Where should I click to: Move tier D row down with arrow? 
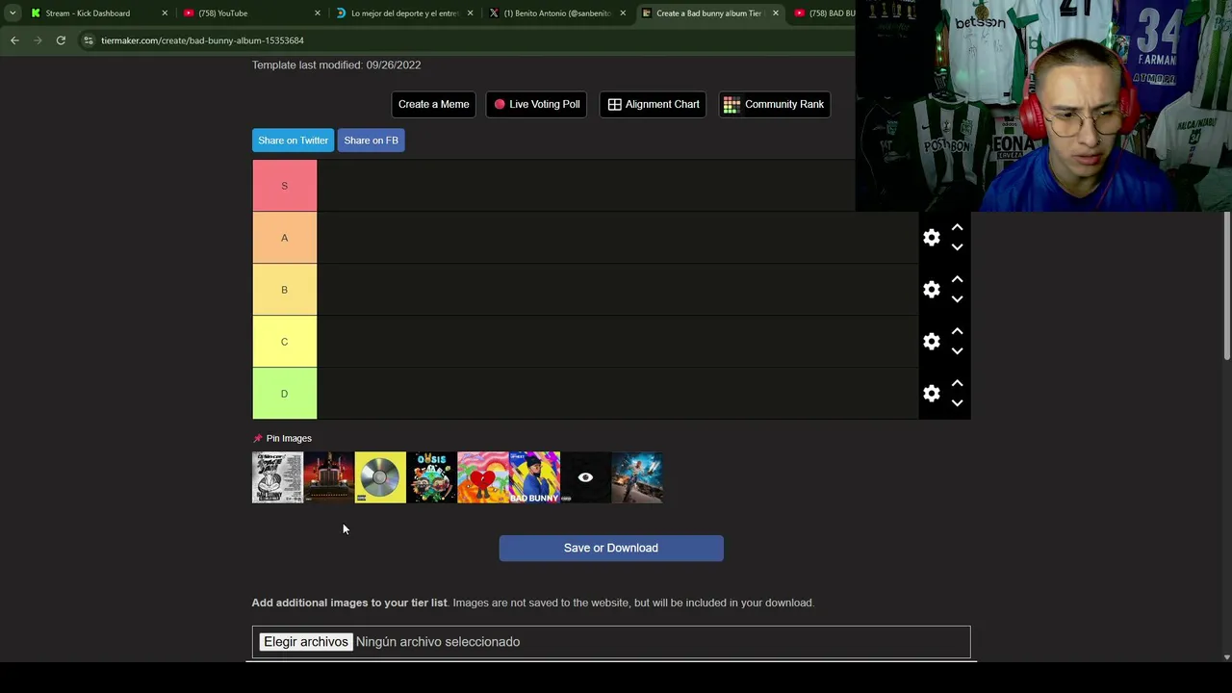pyautogui.click(x=957, y=403)
